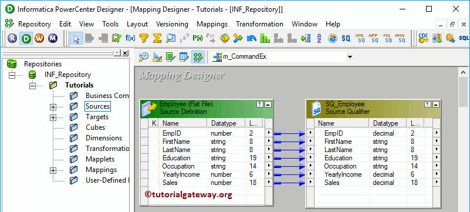470x212 pixels.
Task: Click the XML SQ toolbar icon
Action: [x=360, y=38]
